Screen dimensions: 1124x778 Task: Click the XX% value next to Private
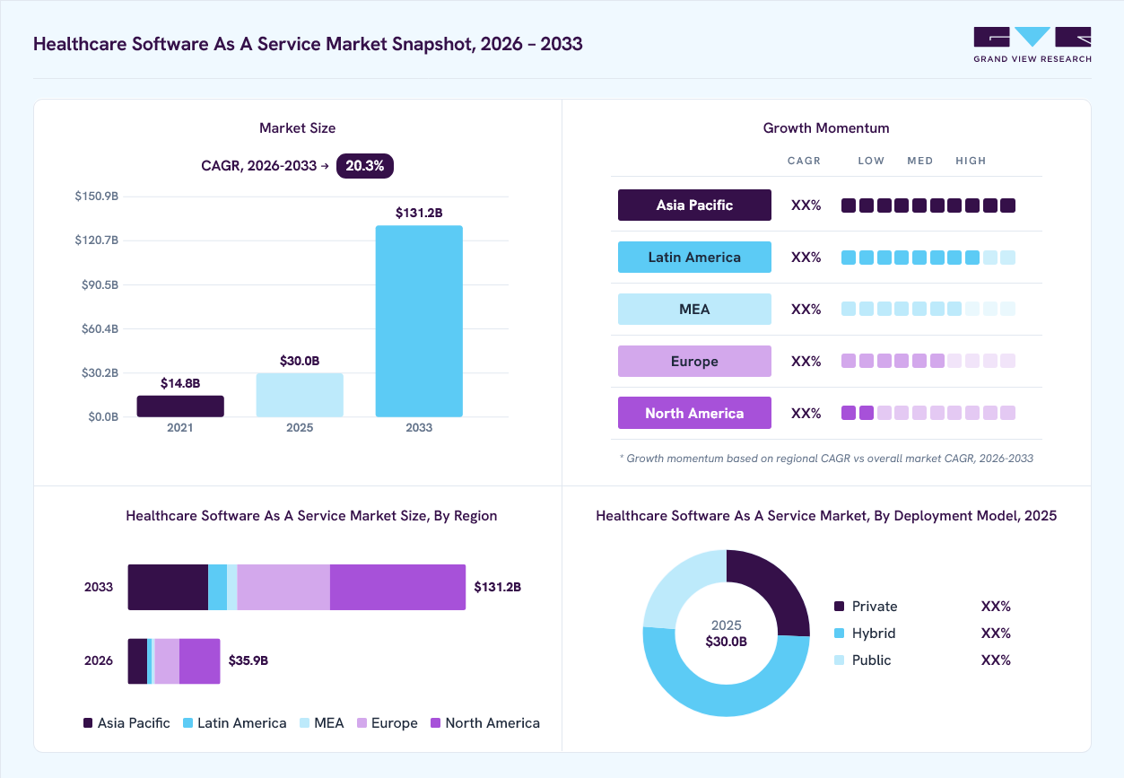996,607
